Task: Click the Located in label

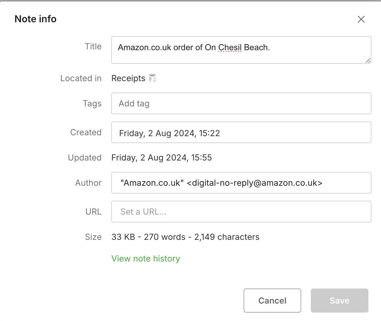Action: [x=81, y=78]
